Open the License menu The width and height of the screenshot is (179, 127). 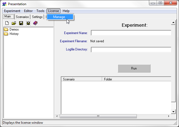tap(53, 11)
